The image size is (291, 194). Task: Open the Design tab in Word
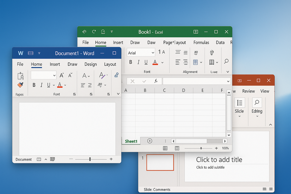point(90,64)
